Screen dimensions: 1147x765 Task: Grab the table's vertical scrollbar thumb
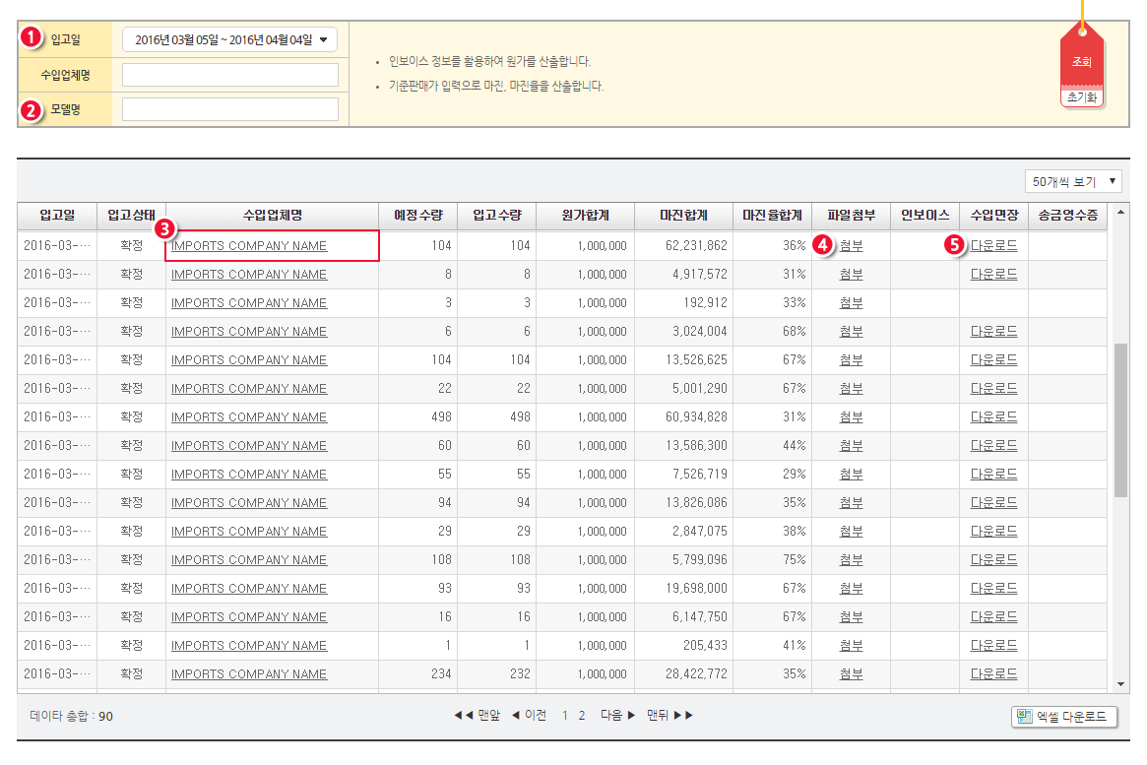click(1120, 419)
